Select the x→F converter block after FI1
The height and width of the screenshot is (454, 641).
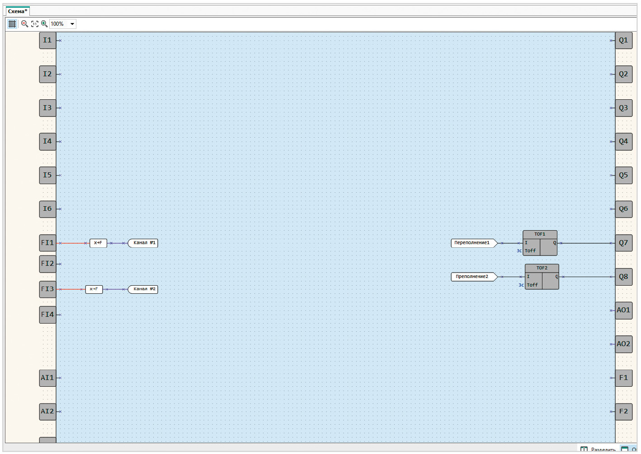[x=98, y=243]
